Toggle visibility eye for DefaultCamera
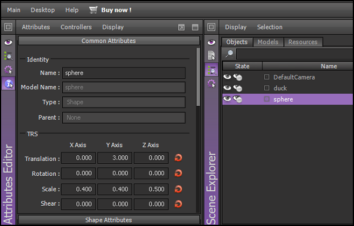The width and height of the screenshot is (354, 226). point(227,77)
